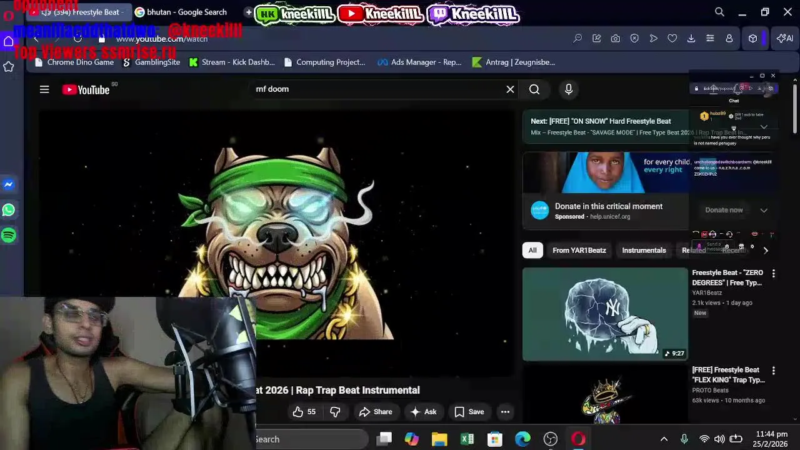Open ZERO DEGREES video thumbnail
Image resolution: width=800 pixels, height=450 pixels.
[x=605, y=314]
